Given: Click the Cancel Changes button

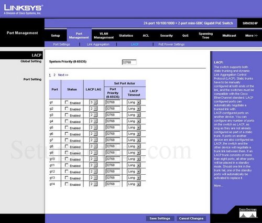Looking at the screenshot, I should pyautogui.click(x=191, y=218).
